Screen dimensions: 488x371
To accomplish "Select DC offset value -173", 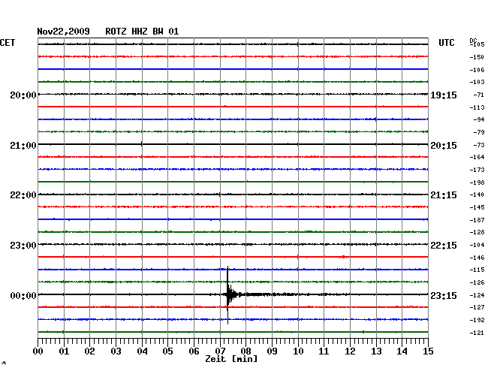I will coord(477,170).
